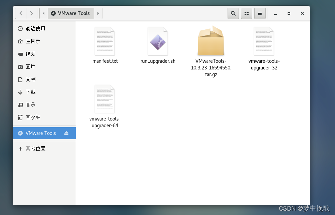
Task: Open 音乐 folder in the sidebar
Action: click(x=44, y=104)
